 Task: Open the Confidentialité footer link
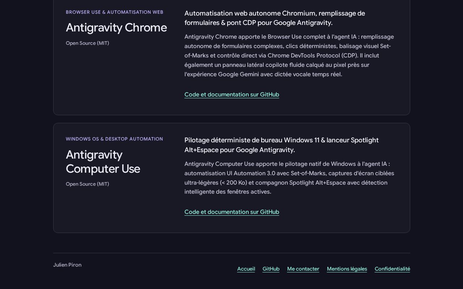(392, 269)
